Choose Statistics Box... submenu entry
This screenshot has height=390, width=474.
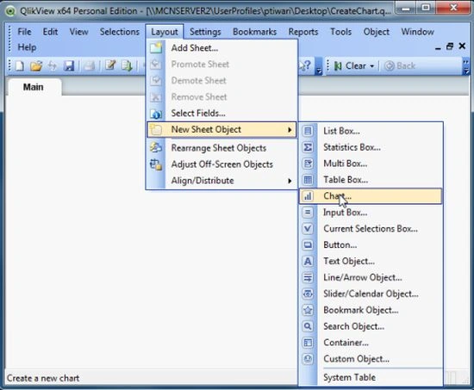(371, 147)
